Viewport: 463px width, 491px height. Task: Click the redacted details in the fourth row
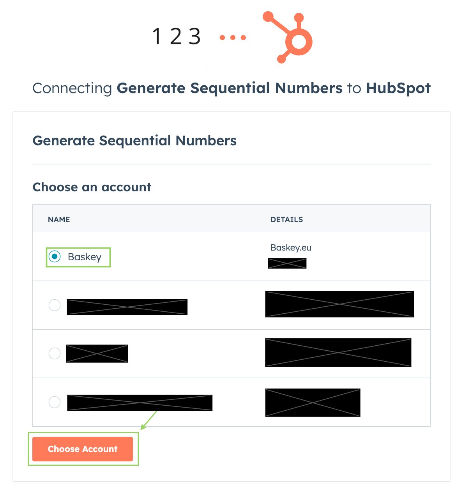click(x=313, y=403)
